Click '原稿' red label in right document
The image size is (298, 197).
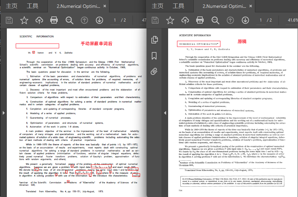[x=242, y=41]
